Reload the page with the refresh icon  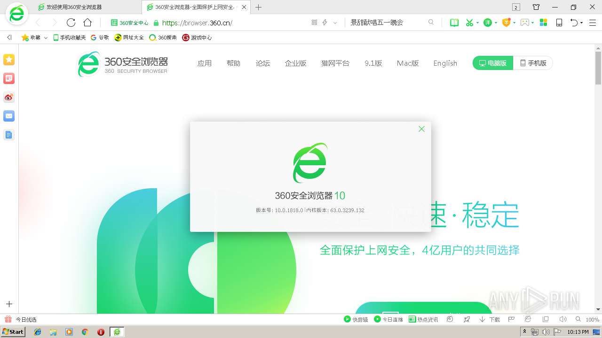[71, 23]
